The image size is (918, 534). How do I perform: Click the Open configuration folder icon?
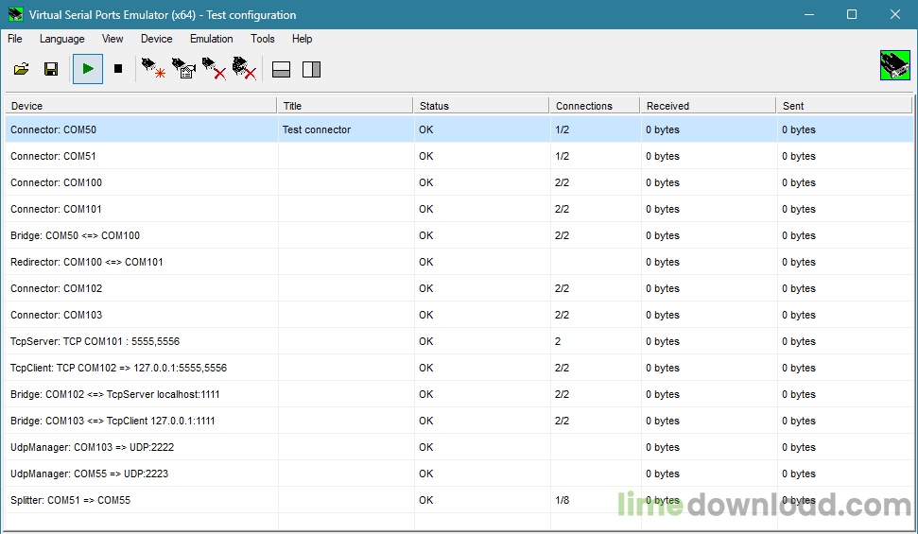(21, 69)
